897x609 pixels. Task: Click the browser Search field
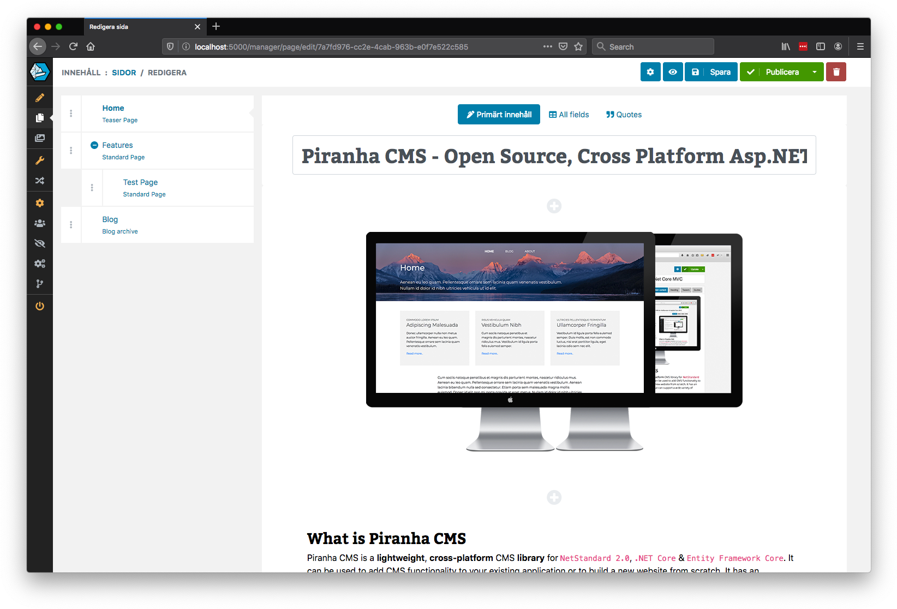coord(653,46)
